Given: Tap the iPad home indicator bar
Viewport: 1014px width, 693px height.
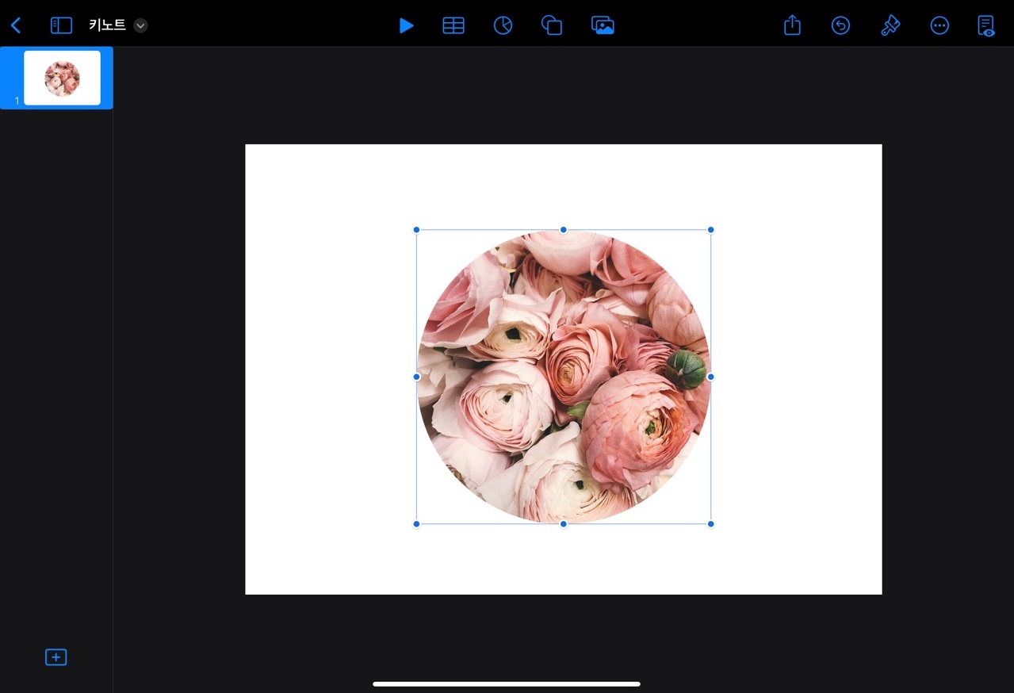Looking at the screenshot, I should pos(507,683).
